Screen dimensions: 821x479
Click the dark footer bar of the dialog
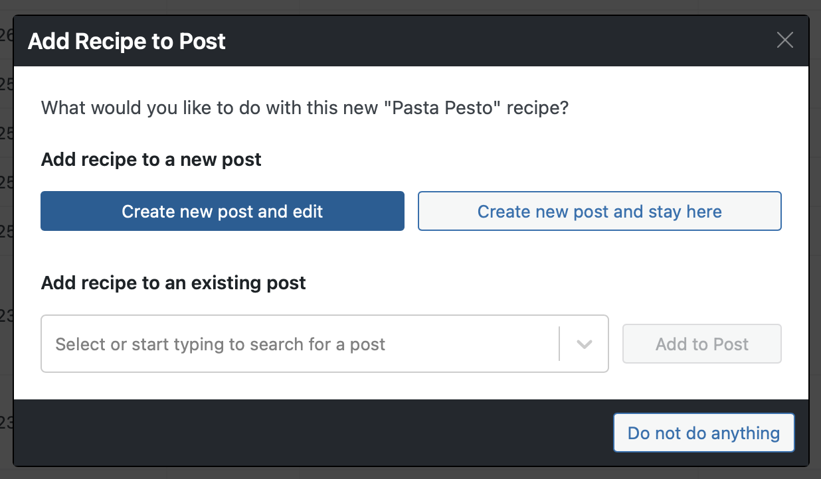(x=299, y=433)
